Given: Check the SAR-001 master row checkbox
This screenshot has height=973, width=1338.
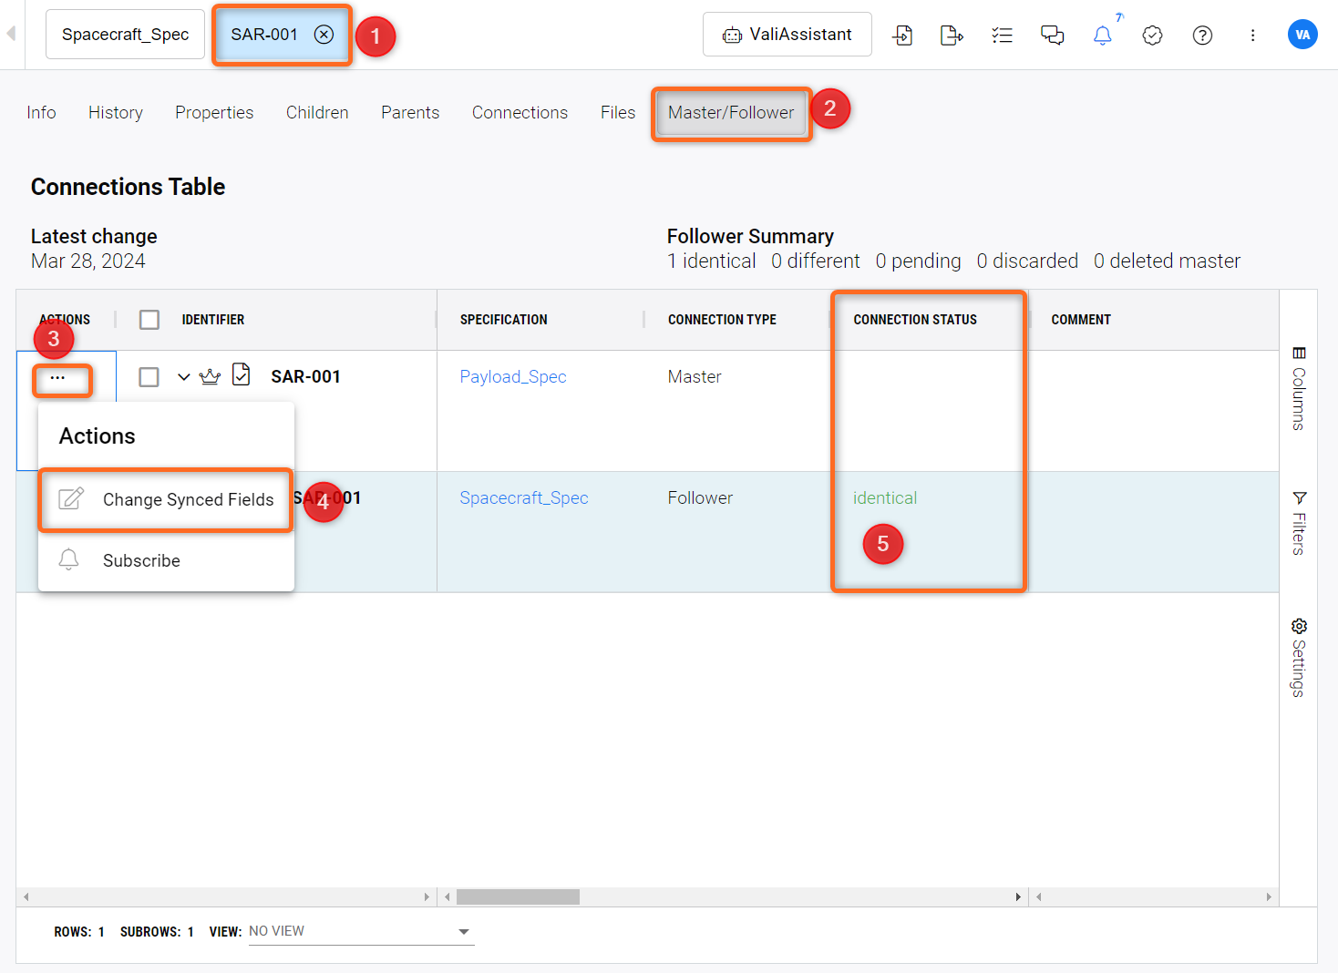Looking at the screenshot, I should click(149, 377).
